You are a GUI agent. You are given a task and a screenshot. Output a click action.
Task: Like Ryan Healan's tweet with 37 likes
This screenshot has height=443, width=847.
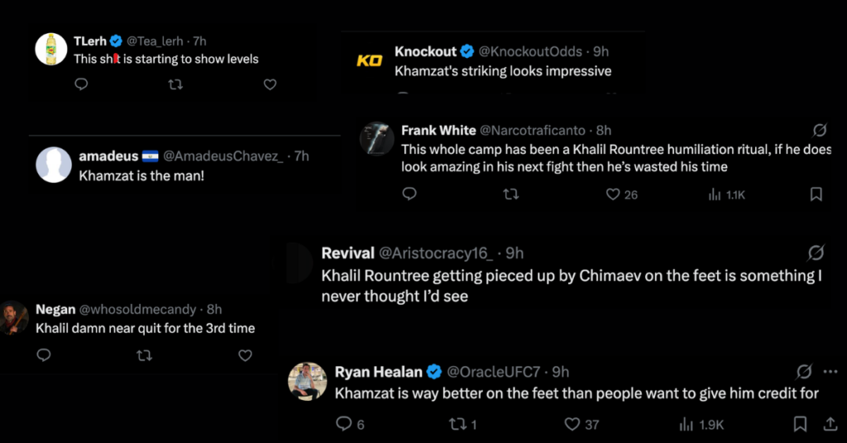[x=572, y=424]
